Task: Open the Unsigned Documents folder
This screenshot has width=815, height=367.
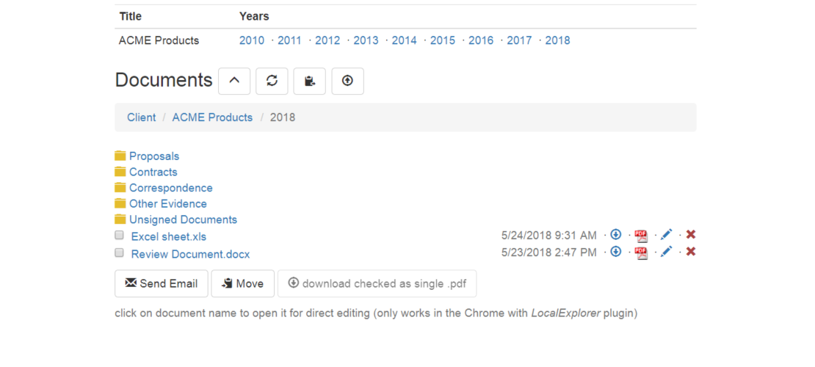Action: click(x=183, y=219)
